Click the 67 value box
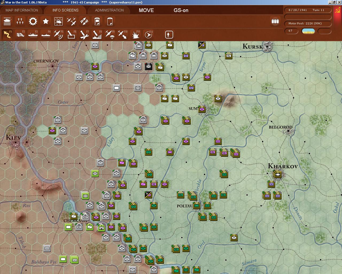 click(291, 31)
